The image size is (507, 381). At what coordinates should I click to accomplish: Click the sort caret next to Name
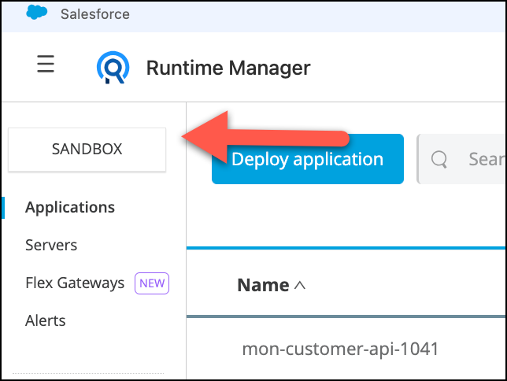click(300, 286)
